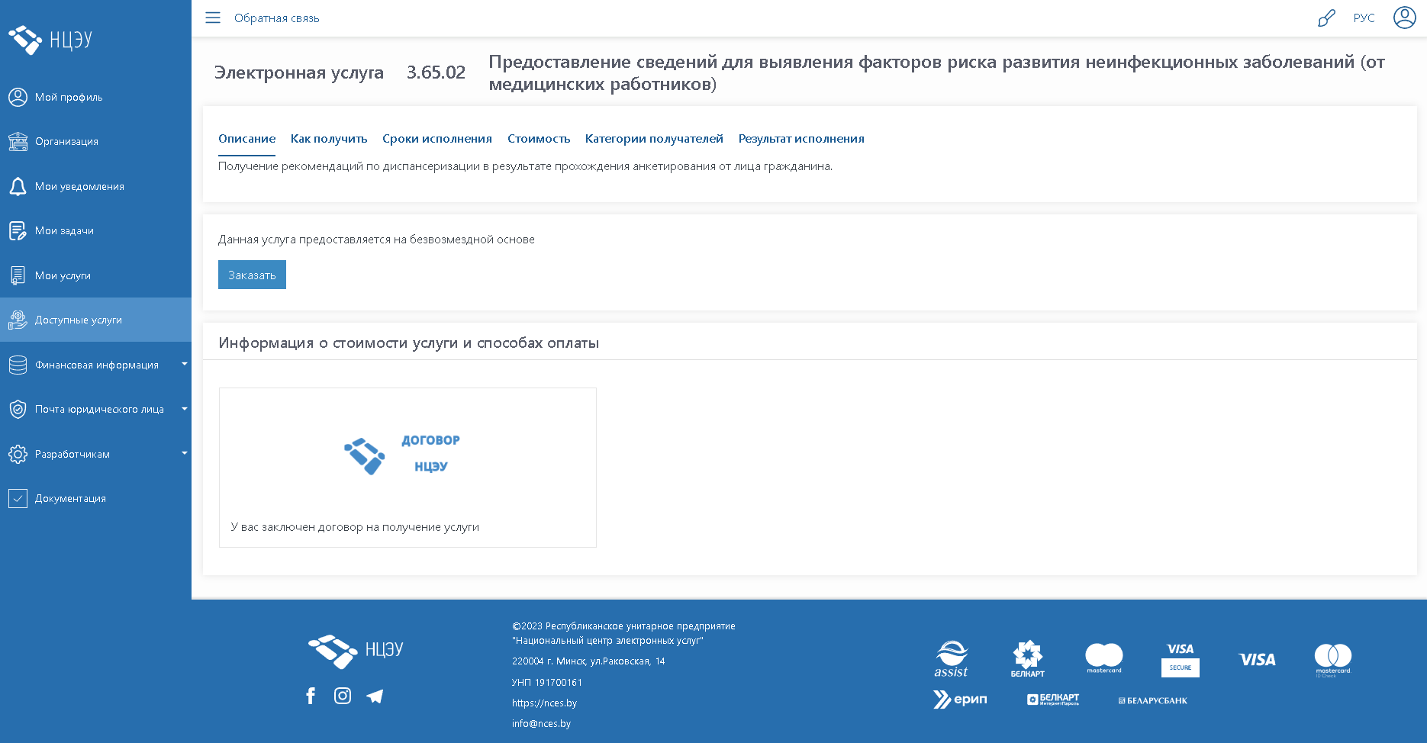
Task: Click the ЕРИП logo in the footer
Action: pos(960,700)
